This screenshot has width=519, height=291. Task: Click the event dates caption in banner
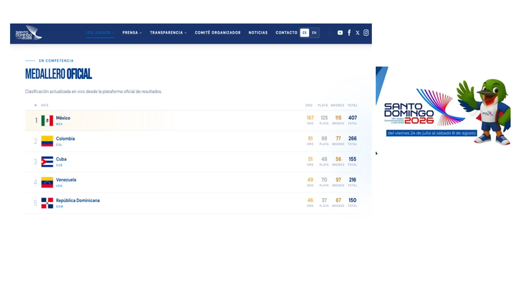[x=431, y=133]
